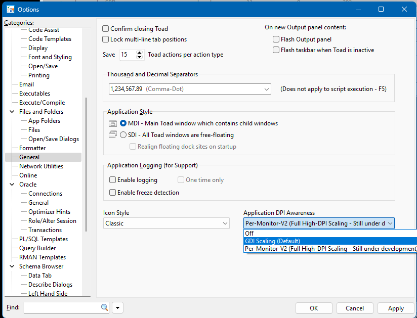Screen dimensions: 417x318
Task: Open the Open/Save Dialogs category
Action: (x=54, y=139)
